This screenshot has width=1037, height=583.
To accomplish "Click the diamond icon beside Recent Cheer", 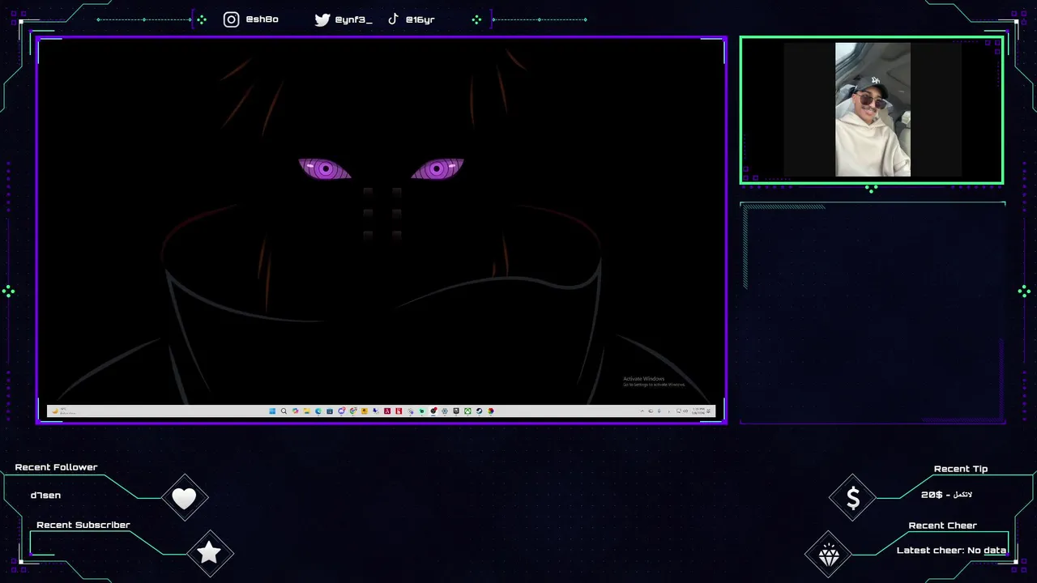I will (x=829, y=555).
